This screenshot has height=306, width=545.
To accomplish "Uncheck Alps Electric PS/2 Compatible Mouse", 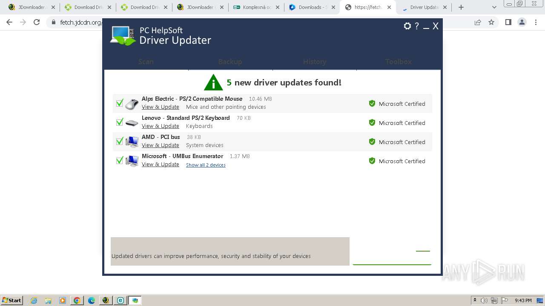I will tap(120, 103).
